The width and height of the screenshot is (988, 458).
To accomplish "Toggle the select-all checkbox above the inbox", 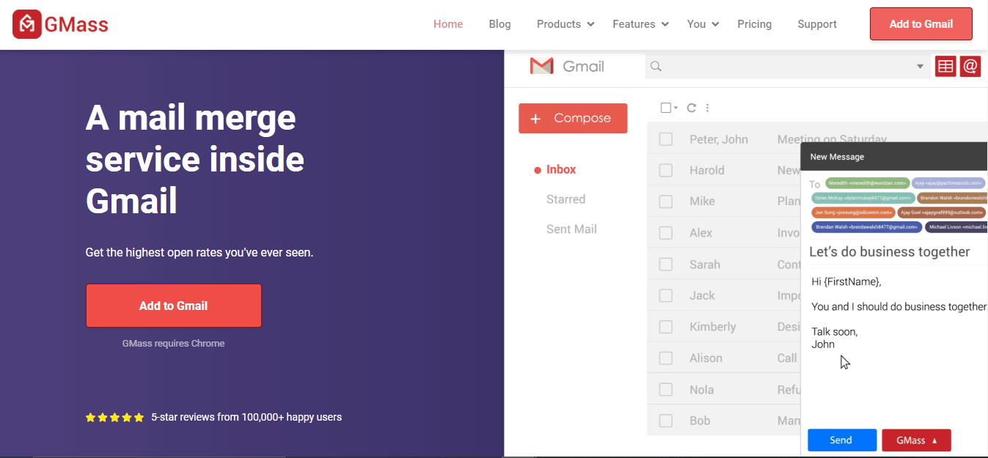I will (666, 108).
